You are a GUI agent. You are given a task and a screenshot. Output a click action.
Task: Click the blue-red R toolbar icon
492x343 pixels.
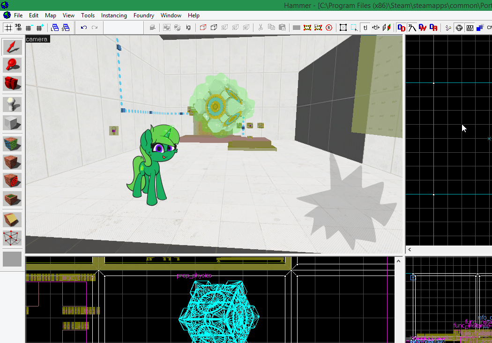(433, 28)
